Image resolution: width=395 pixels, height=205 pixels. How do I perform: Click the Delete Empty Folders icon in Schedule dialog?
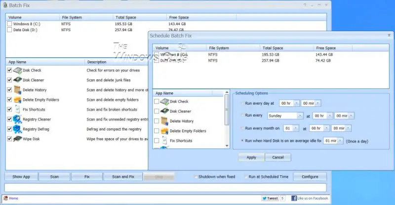[164, 131]
